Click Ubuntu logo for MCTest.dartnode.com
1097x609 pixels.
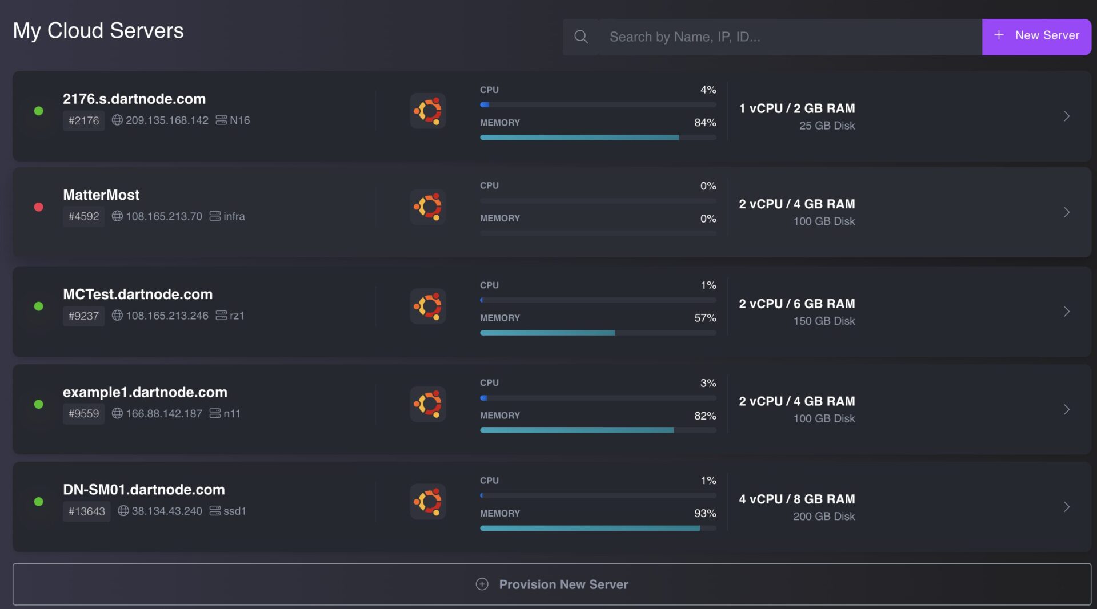(x=428, y=306)
